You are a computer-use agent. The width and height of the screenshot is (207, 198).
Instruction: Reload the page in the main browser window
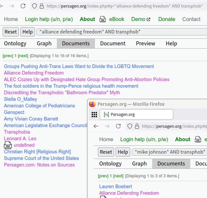pyautogui.click(x=23, y=6)
